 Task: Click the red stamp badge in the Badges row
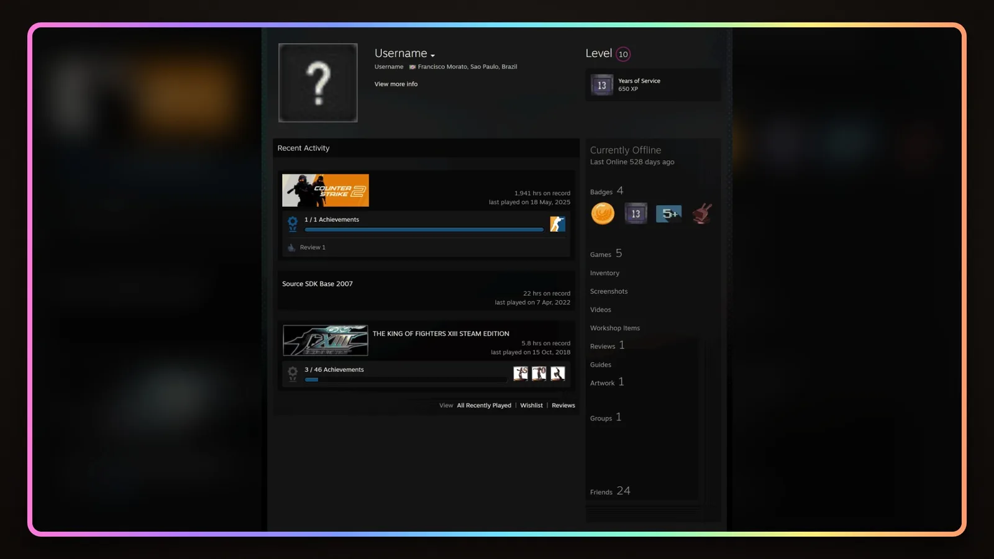702,214
